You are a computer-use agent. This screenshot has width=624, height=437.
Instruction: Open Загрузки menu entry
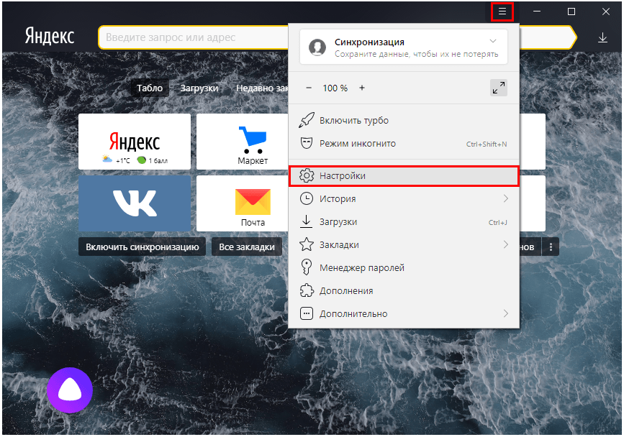404,221
